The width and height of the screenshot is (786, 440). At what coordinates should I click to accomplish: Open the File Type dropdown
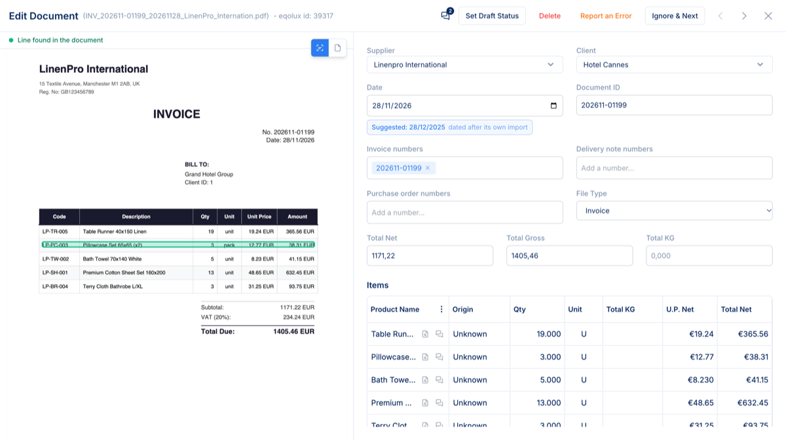coord(675,210)
